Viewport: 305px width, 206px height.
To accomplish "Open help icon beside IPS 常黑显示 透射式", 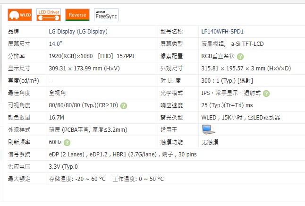I will tap(266, 94).
